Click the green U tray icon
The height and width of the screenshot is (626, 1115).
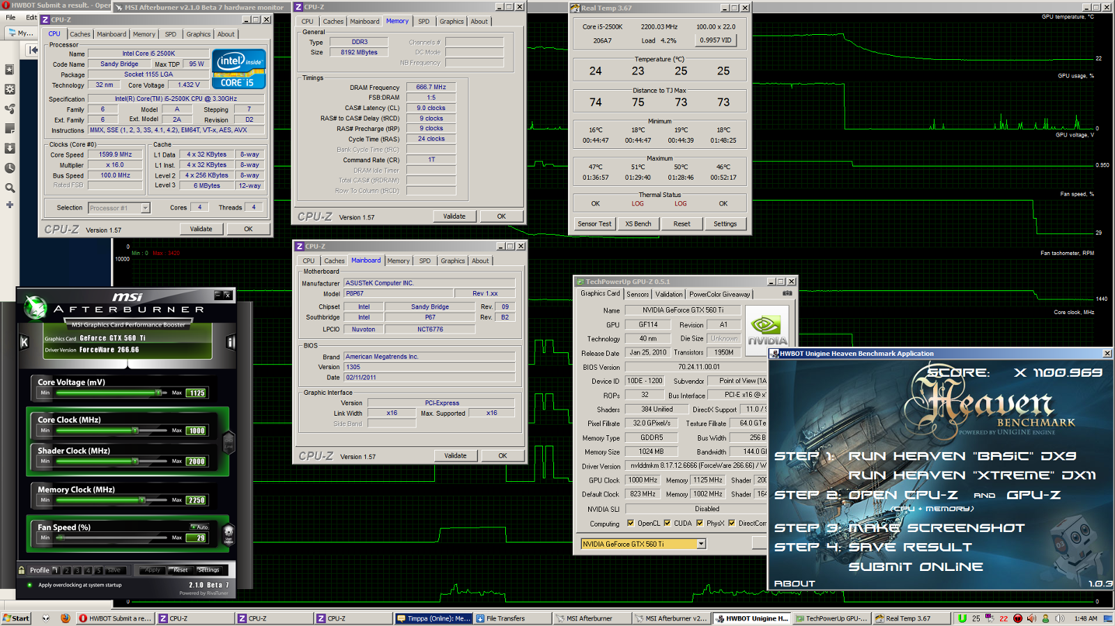point(962,618)
